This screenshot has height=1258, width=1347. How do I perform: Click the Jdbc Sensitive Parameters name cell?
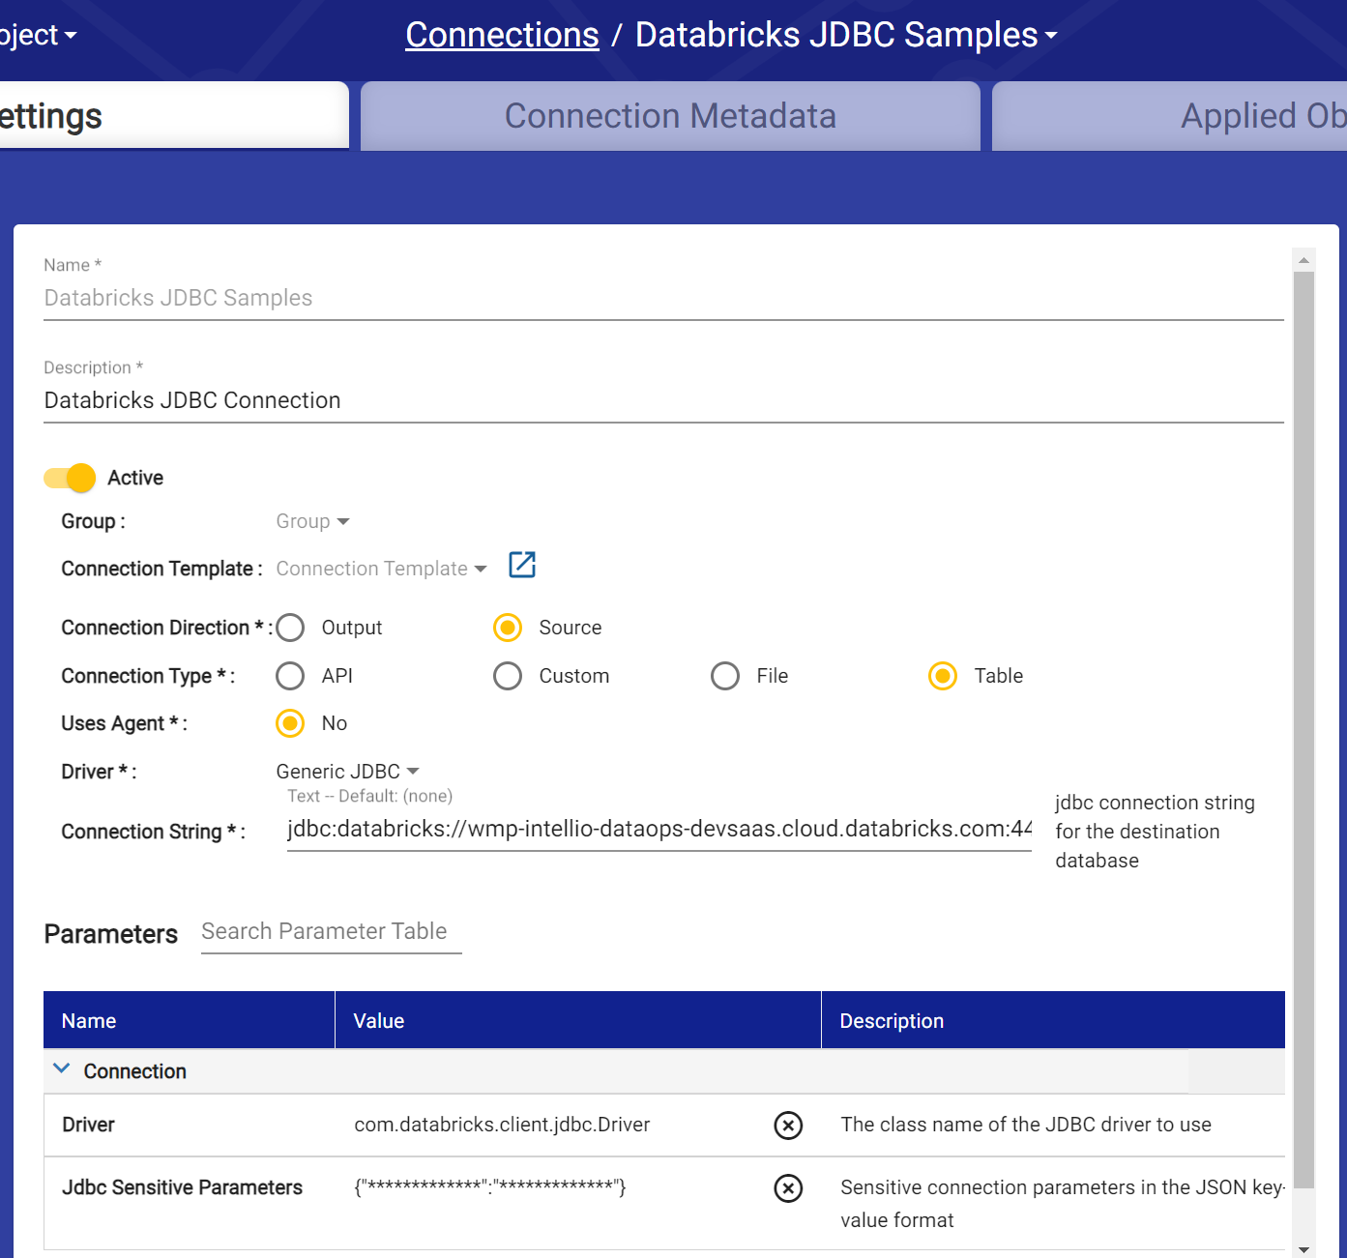(182, 1187)
